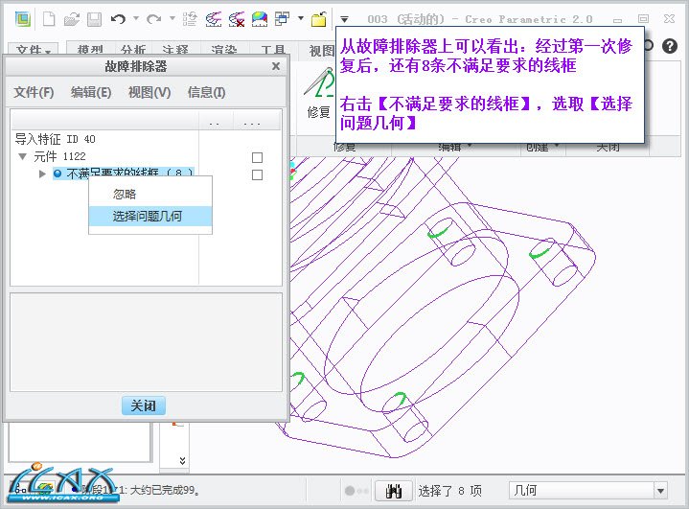
Task: Click the Undo arrow icon
Action: point(118,18)
